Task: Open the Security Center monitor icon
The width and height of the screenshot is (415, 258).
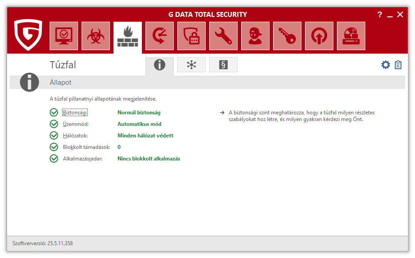Action: [x=64, y=36]
